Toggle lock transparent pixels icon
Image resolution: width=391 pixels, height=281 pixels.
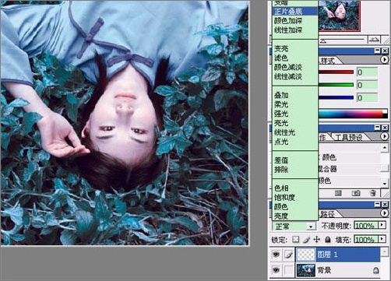295,239
